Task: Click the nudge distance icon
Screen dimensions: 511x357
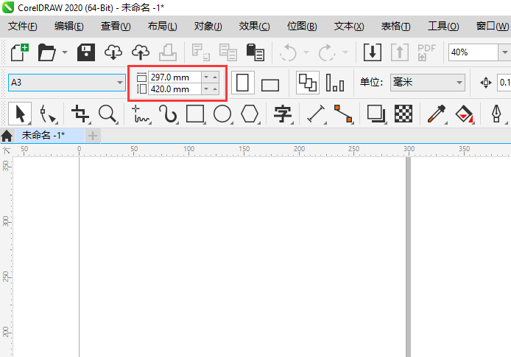Action: pos(485,83)
